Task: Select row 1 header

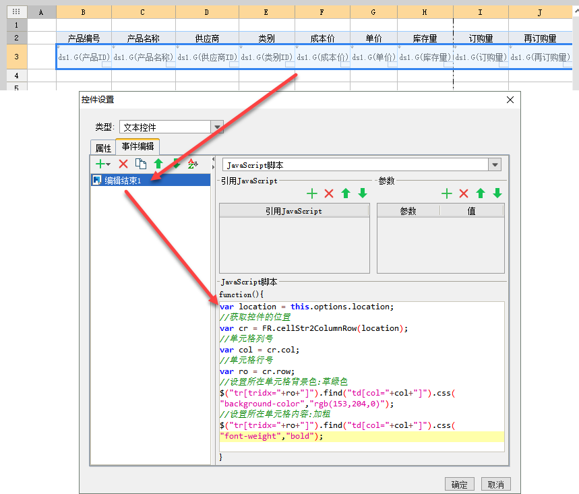Action: tap(17, 25)
